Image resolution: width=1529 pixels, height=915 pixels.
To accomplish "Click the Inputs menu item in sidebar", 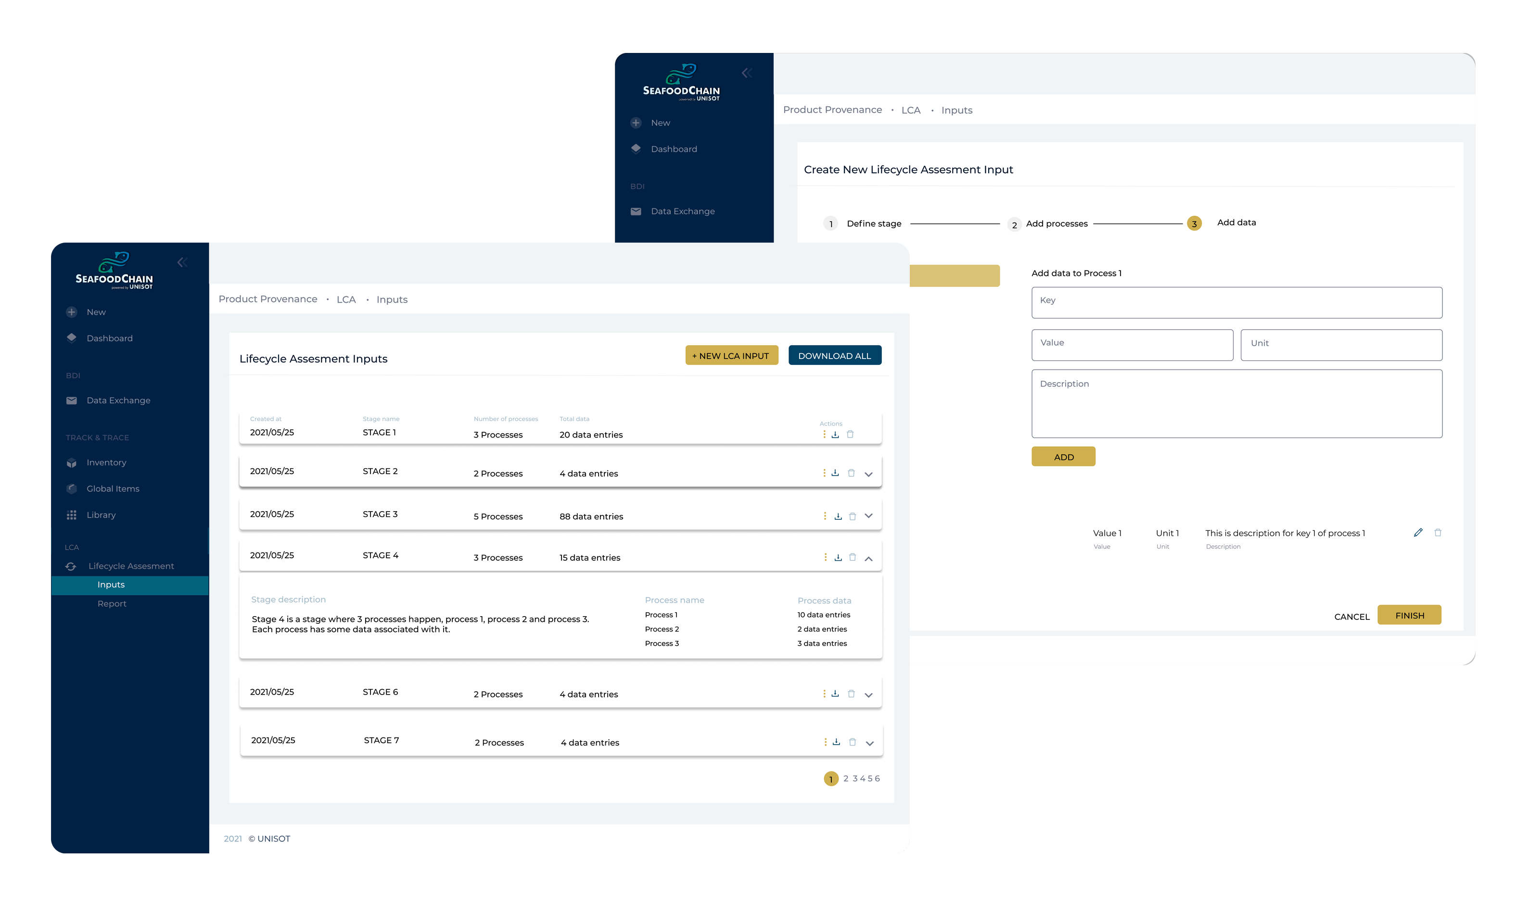I will (111, 584).
